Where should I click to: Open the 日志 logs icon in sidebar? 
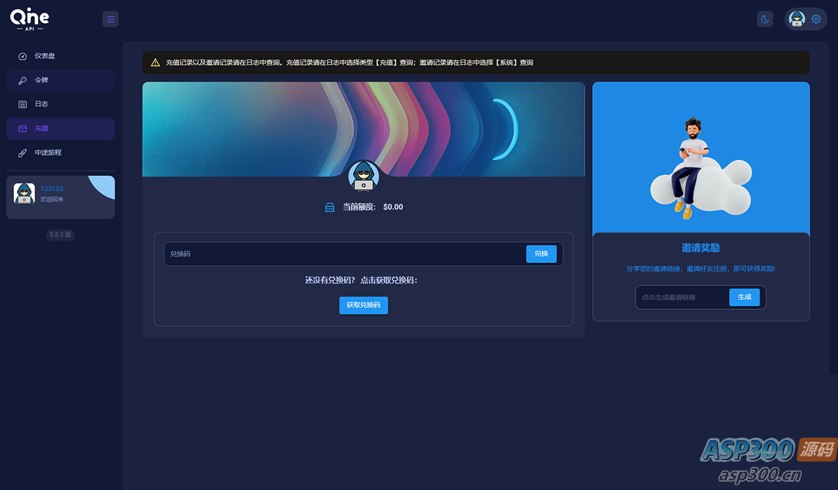point(22,104)
